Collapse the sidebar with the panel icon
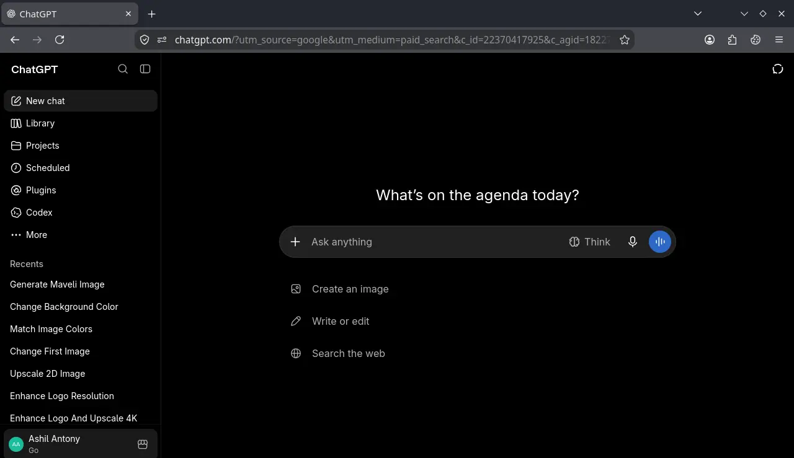This screenshot has width=794, height=458. 145,69
